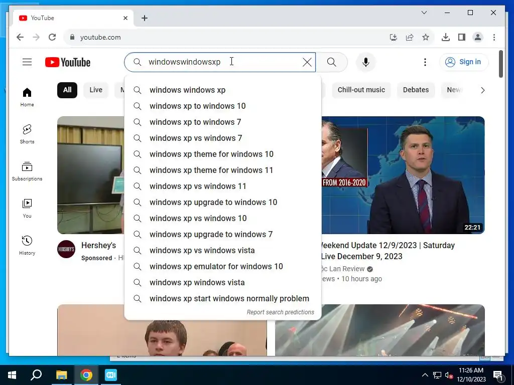Select the Chill-out music chip
The width and height of the screenshot is (514, 385).
click(361, 90)
